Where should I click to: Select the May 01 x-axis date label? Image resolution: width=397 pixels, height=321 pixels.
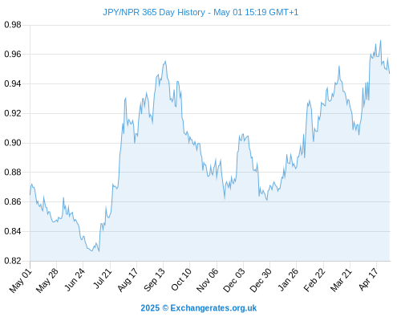click(21, 281)
